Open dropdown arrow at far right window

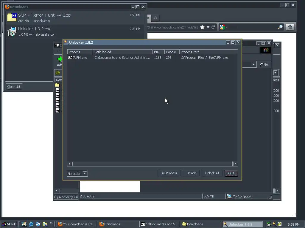(x=276, y=73)
